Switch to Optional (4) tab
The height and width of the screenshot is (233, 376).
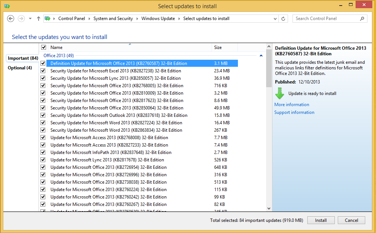coord(20,68)
